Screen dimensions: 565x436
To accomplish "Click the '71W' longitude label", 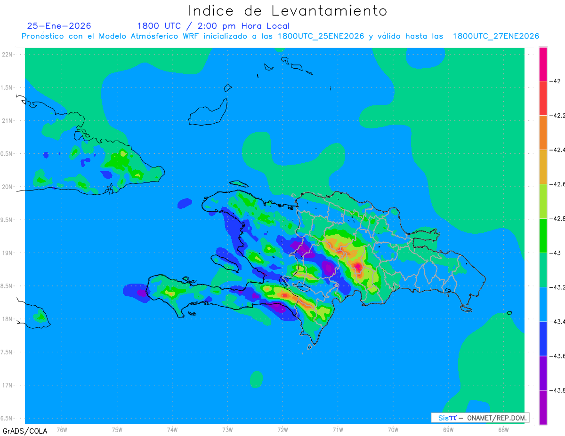I will [338, 429].
